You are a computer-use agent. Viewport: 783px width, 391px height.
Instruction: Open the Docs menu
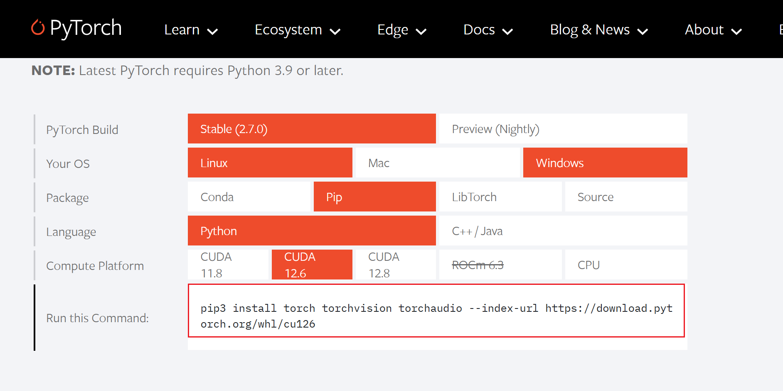click(488, 30)
